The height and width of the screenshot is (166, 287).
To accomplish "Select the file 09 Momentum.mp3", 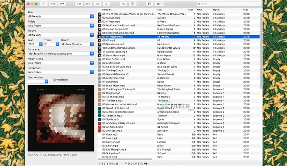I will (113, 44).
